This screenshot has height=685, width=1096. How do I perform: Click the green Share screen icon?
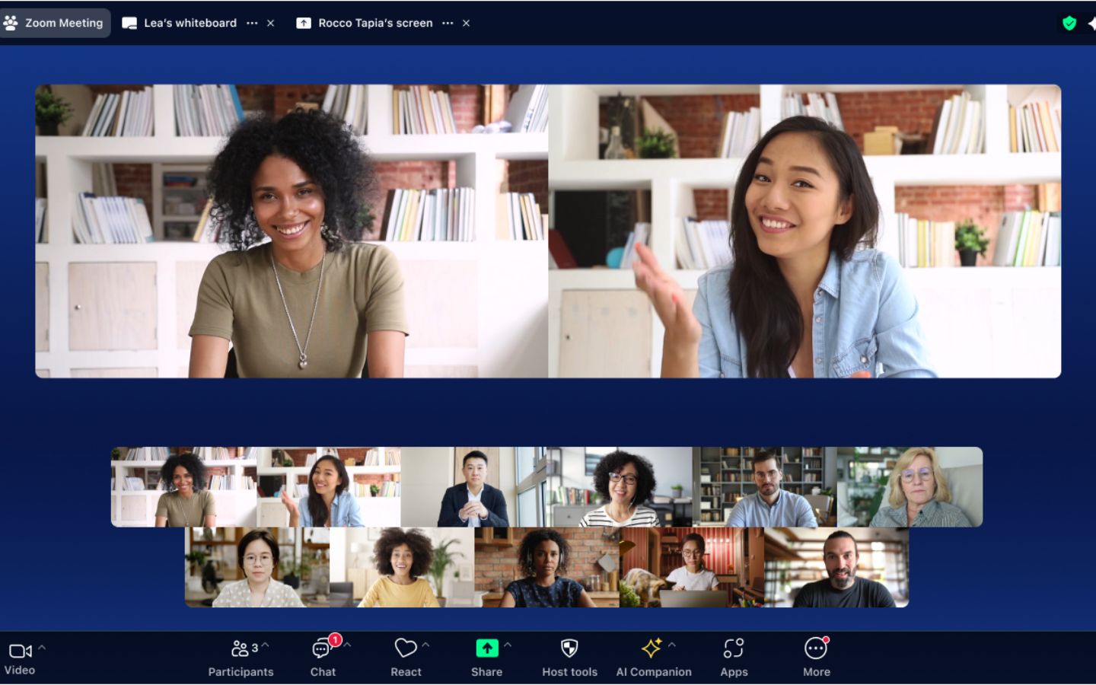coord(486,648)
